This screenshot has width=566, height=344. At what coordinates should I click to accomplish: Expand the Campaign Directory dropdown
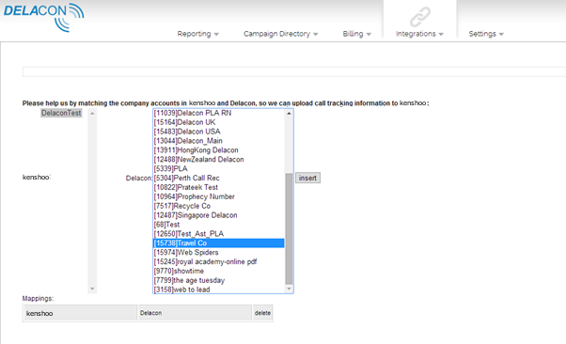[280, 34]
